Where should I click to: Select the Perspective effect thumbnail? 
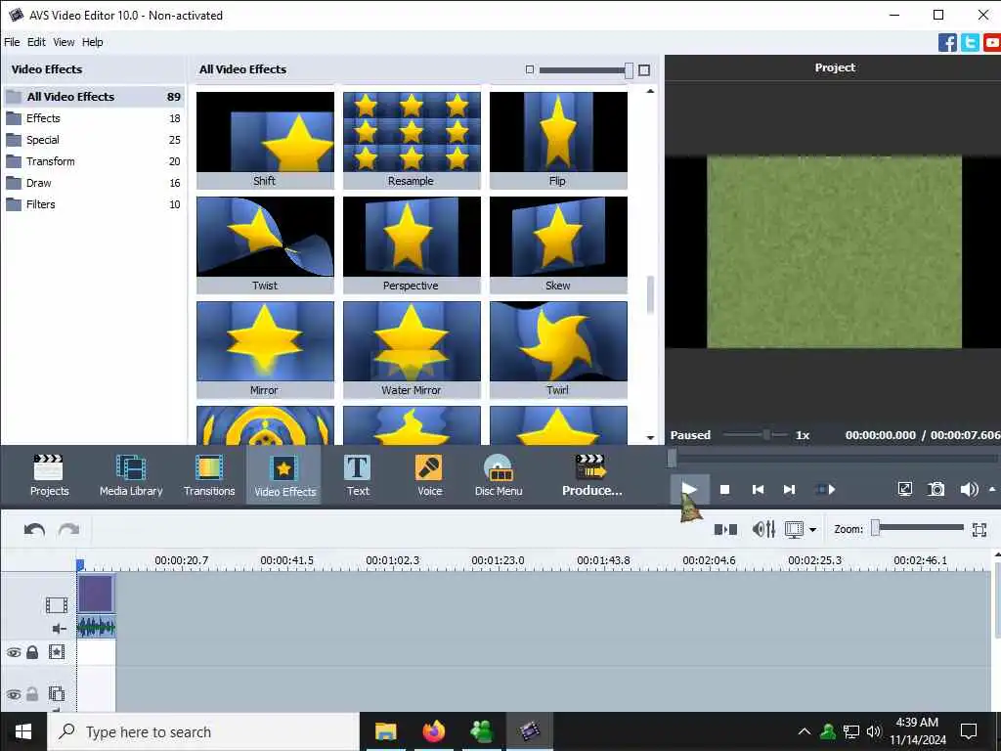[x=412, y=244]
